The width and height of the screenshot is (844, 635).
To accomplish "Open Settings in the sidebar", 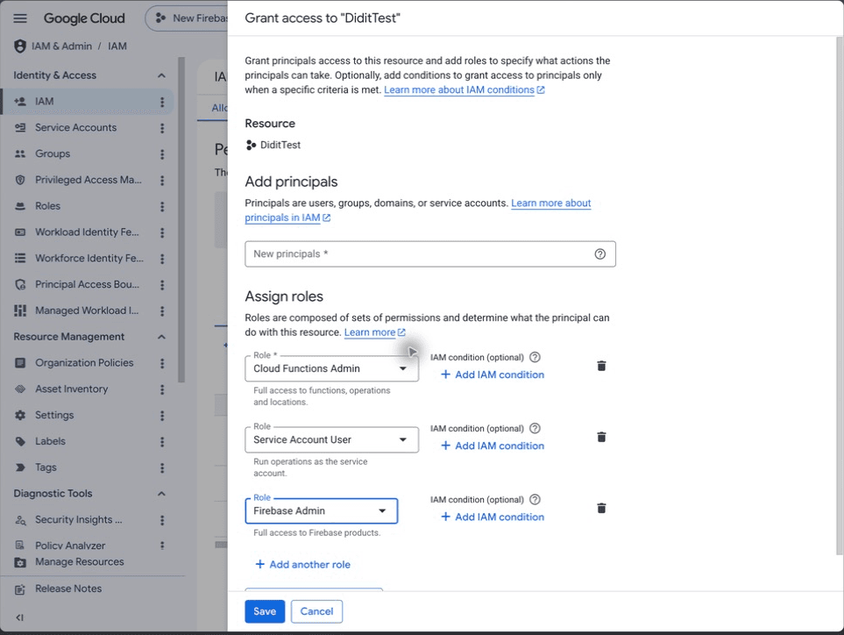I will [x=54, y=415].
